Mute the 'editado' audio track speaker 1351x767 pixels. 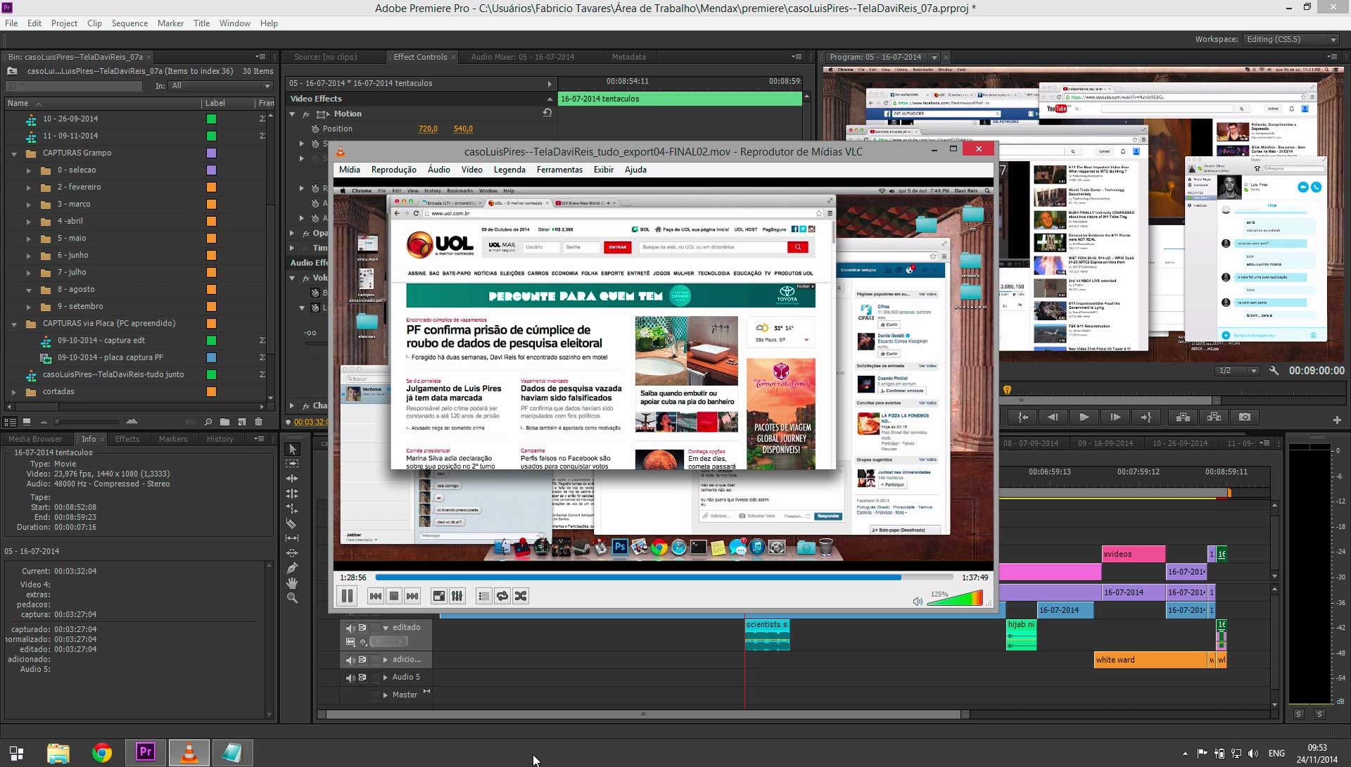[x=350, y=628]
